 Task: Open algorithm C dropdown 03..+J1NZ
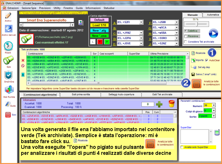(x=141, y=33)
